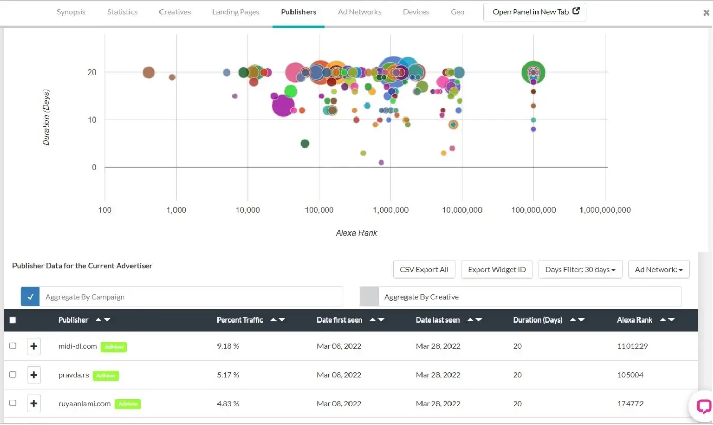Open the Ad Network dropdown

click(x=658, y=269)
